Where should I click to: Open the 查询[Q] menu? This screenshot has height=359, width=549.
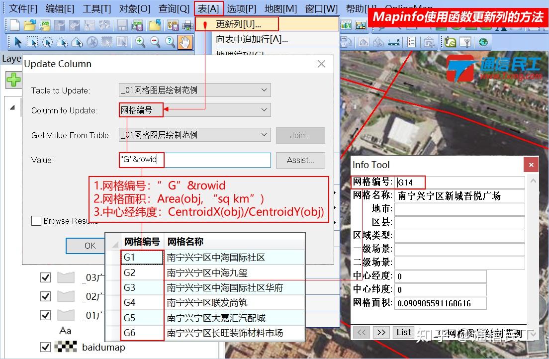click(174, 8)
